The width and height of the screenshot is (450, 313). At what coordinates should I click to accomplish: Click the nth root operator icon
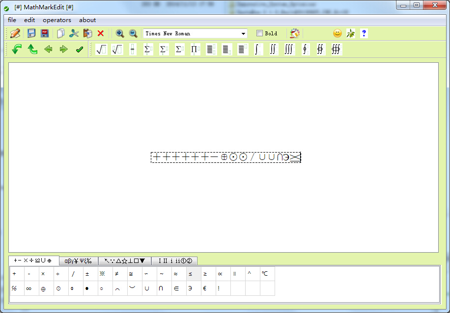116,49
